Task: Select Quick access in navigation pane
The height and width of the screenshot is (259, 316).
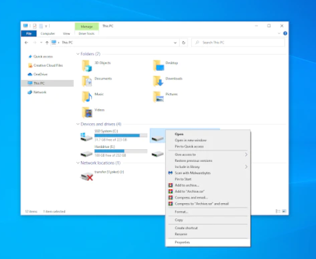Action: 43,56
